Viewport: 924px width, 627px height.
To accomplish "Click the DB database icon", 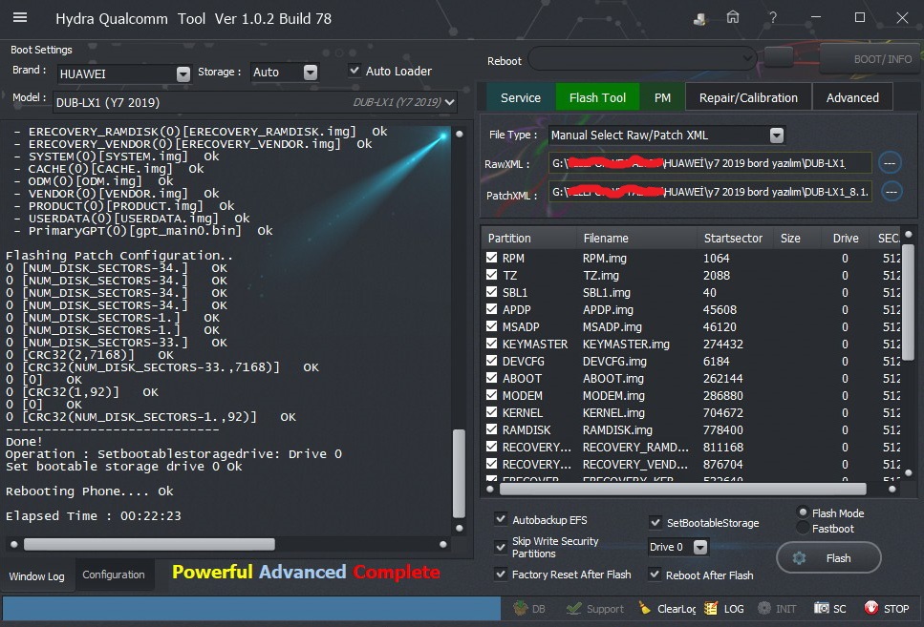I will 520,608.
